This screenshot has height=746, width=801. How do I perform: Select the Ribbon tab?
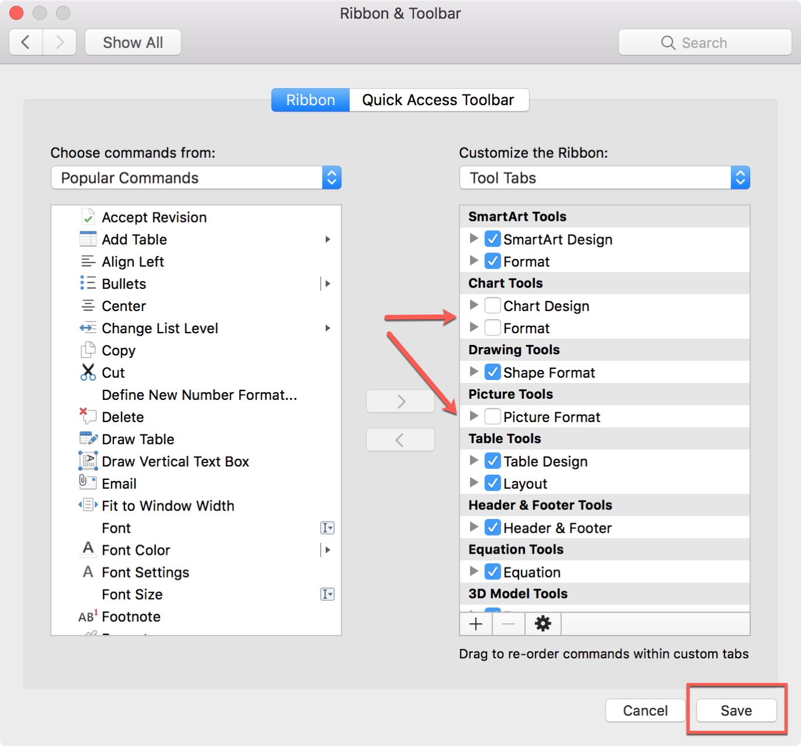pos(310,100)
